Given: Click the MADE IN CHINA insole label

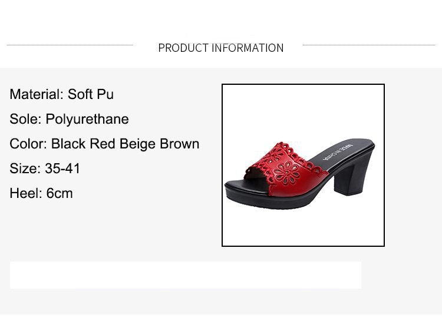Looking at the screenshot, I should 338,153.
